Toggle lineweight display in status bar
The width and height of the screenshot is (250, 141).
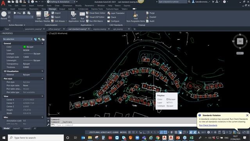click(171, 132)
